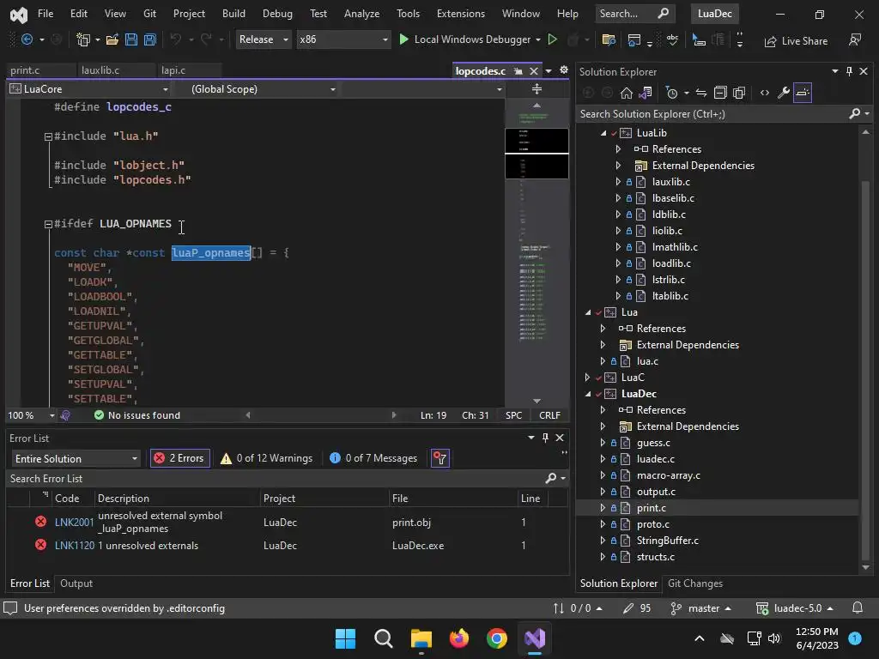Collapse the #ifdef LUA_OPNAMES code block
This screenshot has height=659, width=879.
[x=48, y=224]
